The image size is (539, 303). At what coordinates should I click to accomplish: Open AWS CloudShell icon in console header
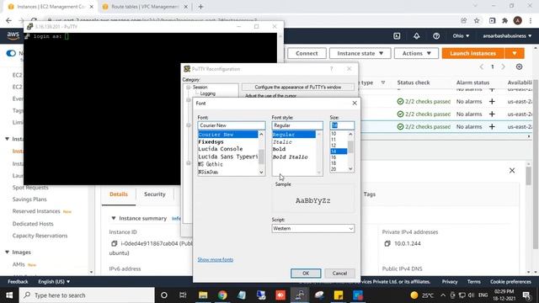point(397,35)
